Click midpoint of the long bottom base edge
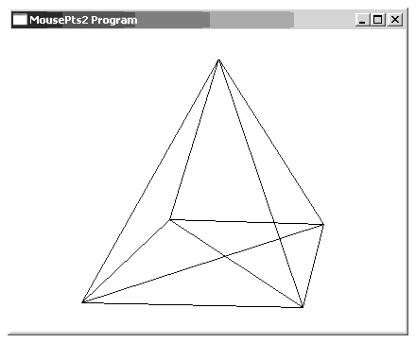The height and width of the screenshot is (343, 416). coord(193,305)
